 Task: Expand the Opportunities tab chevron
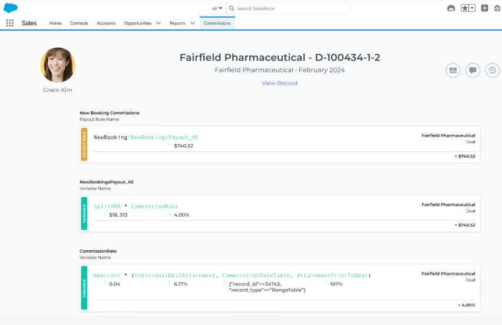tap(158, 23)
